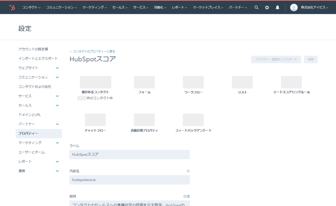
Task: Click the 自動計算プロパティ usage tile
Action: pos(144,123)
